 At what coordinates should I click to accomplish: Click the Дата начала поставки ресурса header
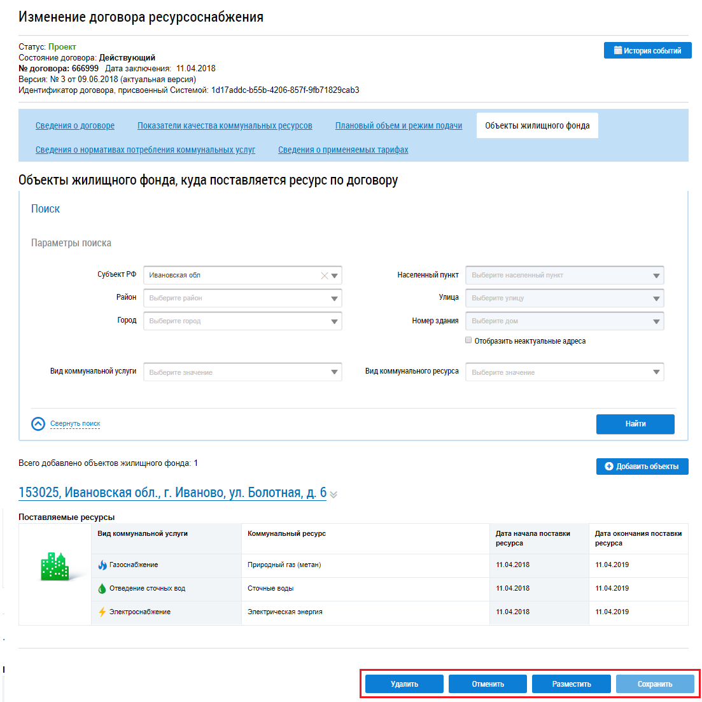pyautogui.click(x=539, y=538)
